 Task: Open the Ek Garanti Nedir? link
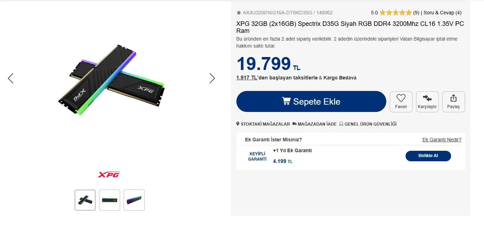click(442, 140)
